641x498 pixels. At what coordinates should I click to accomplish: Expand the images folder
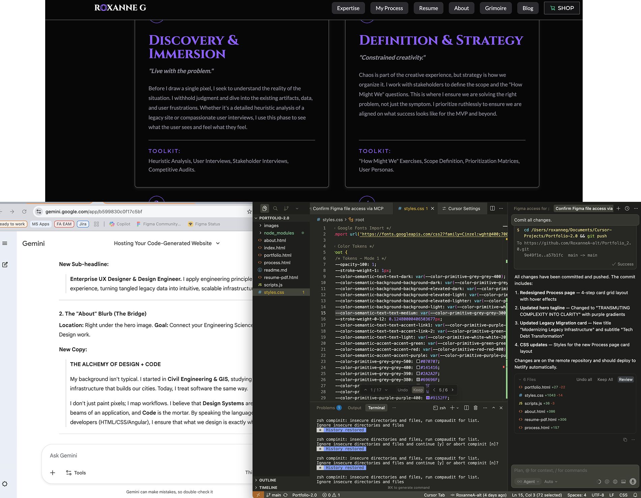point(271,225)
